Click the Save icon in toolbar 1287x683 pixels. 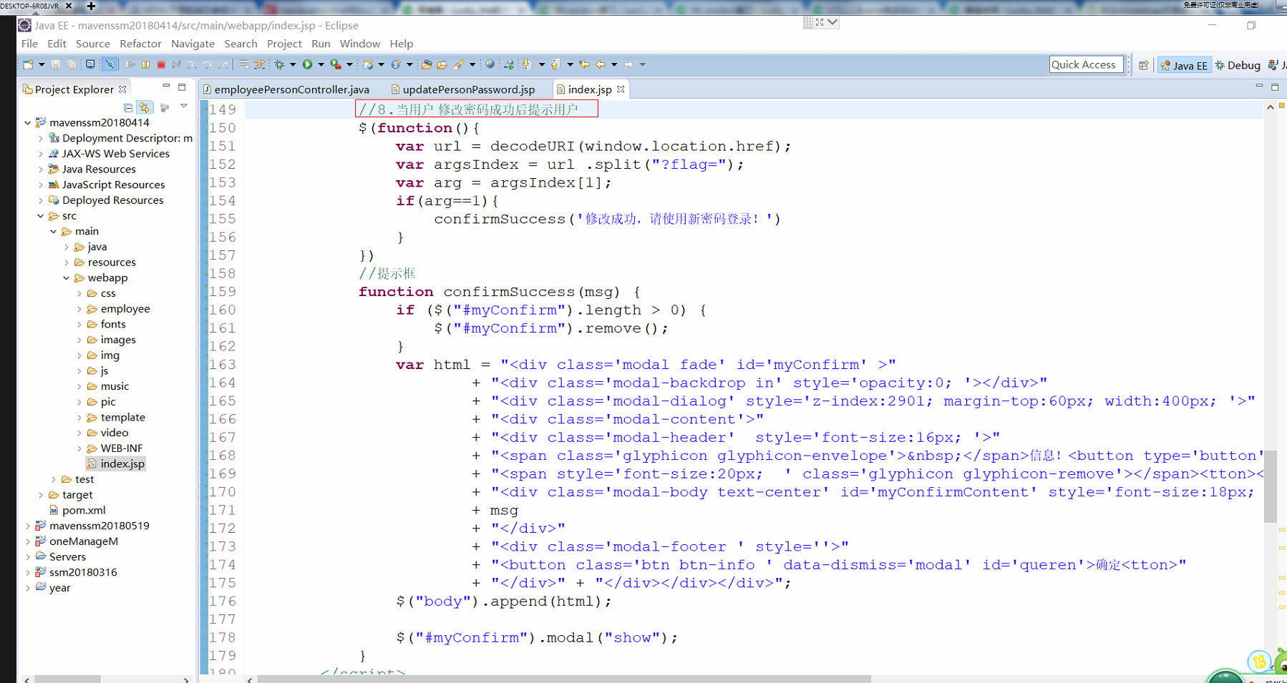click(56, 64)
